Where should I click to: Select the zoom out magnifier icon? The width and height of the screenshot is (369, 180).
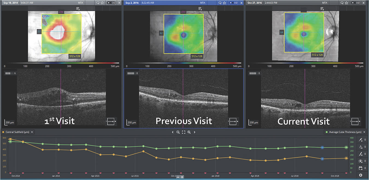pos(178,132)
